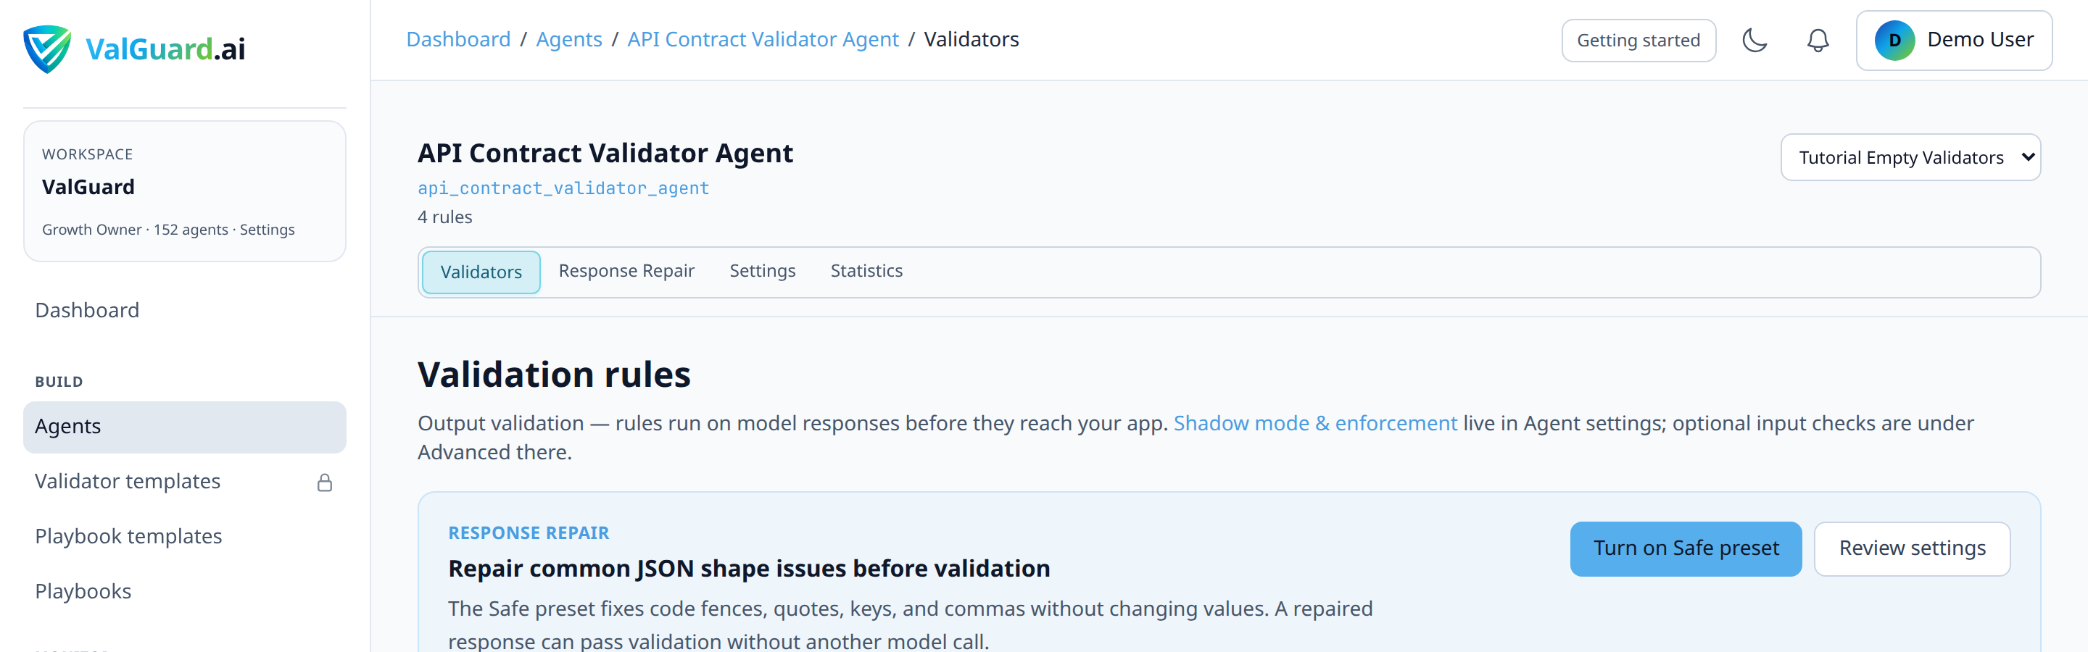The image size is (2088, 652).
Task: Click lock icon beside Validator templates
Action: click(x=324, y=482)
